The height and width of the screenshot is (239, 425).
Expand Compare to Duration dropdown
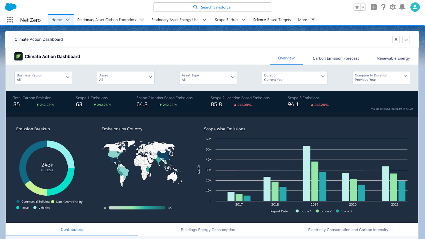381,78
